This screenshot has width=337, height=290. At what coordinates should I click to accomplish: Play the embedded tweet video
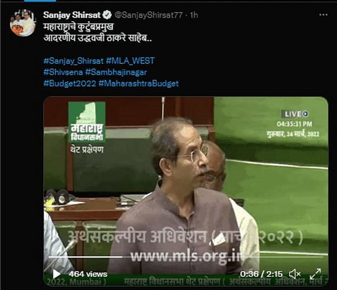[x=56, y=274]
